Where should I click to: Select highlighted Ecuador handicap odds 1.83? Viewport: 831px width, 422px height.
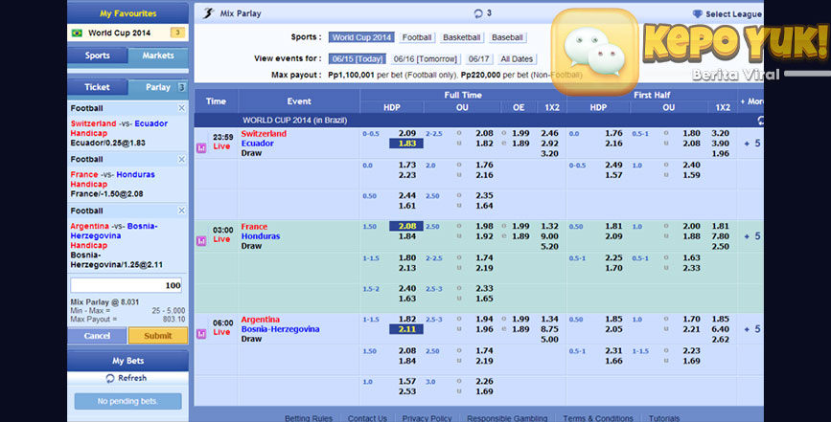tap(406, 144)
